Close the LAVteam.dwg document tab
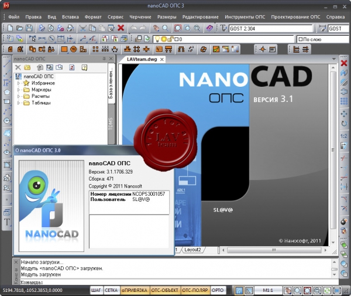Image resolution: width=351 pixels, height=296 pixels. tap(162, 59)
